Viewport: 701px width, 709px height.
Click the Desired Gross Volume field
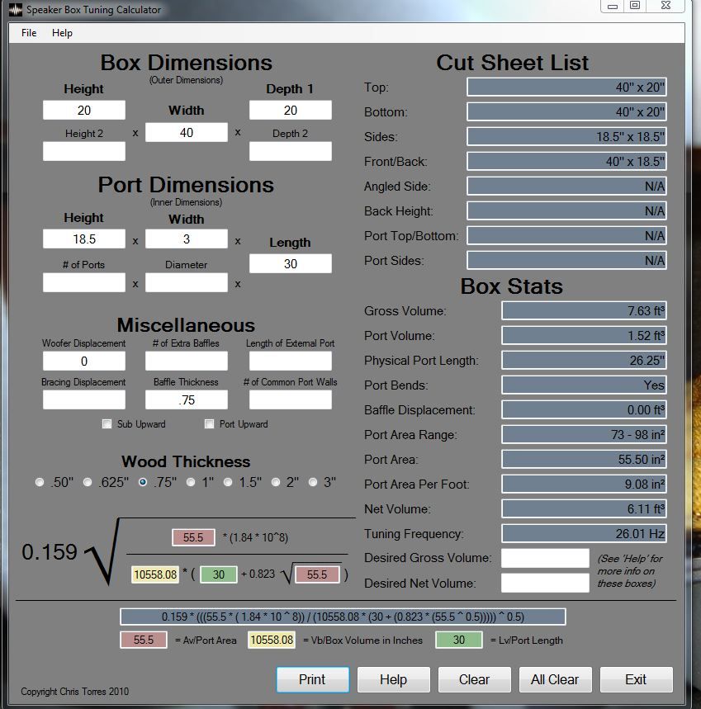click(x=545, y=558)
